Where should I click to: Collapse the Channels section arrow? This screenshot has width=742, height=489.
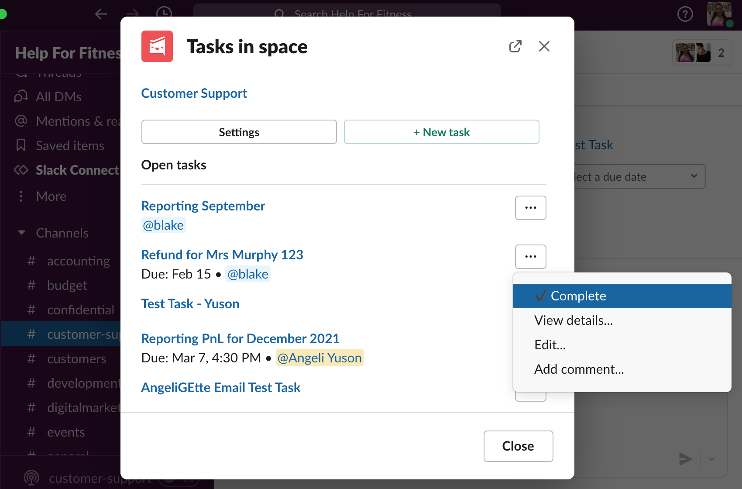[21, 233]
